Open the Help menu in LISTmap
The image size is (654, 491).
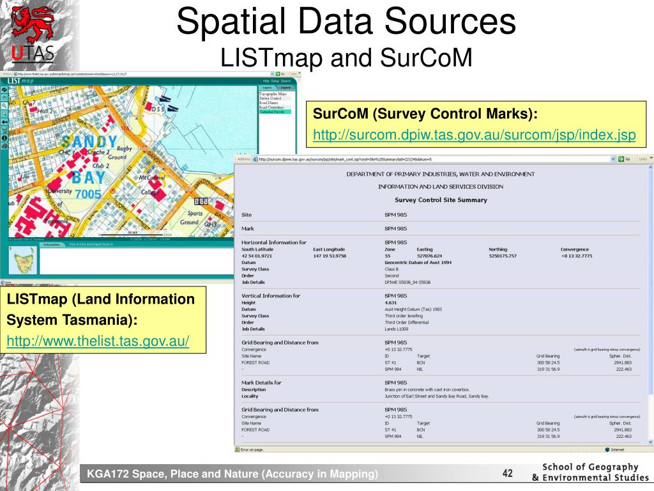266,81
